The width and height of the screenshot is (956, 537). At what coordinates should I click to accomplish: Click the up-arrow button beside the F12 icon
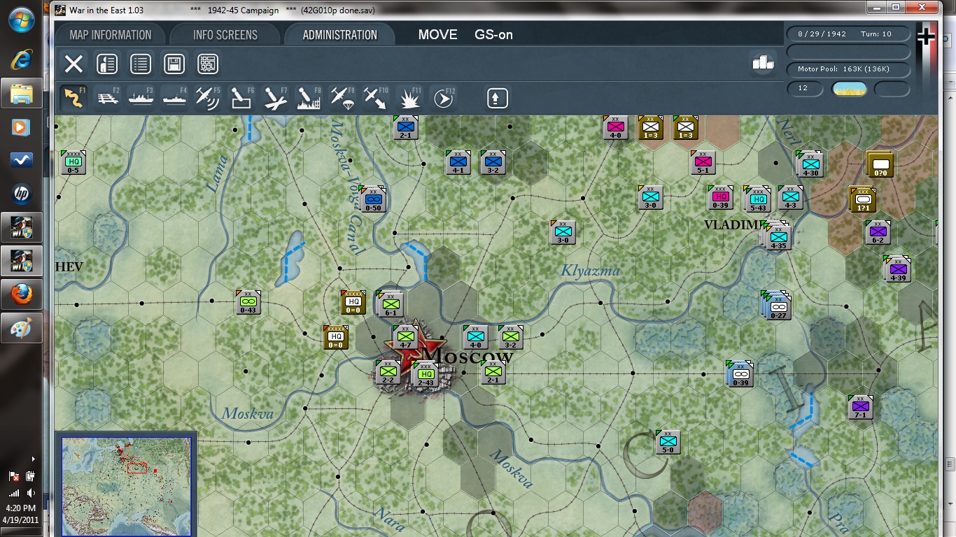click(497, 98)
